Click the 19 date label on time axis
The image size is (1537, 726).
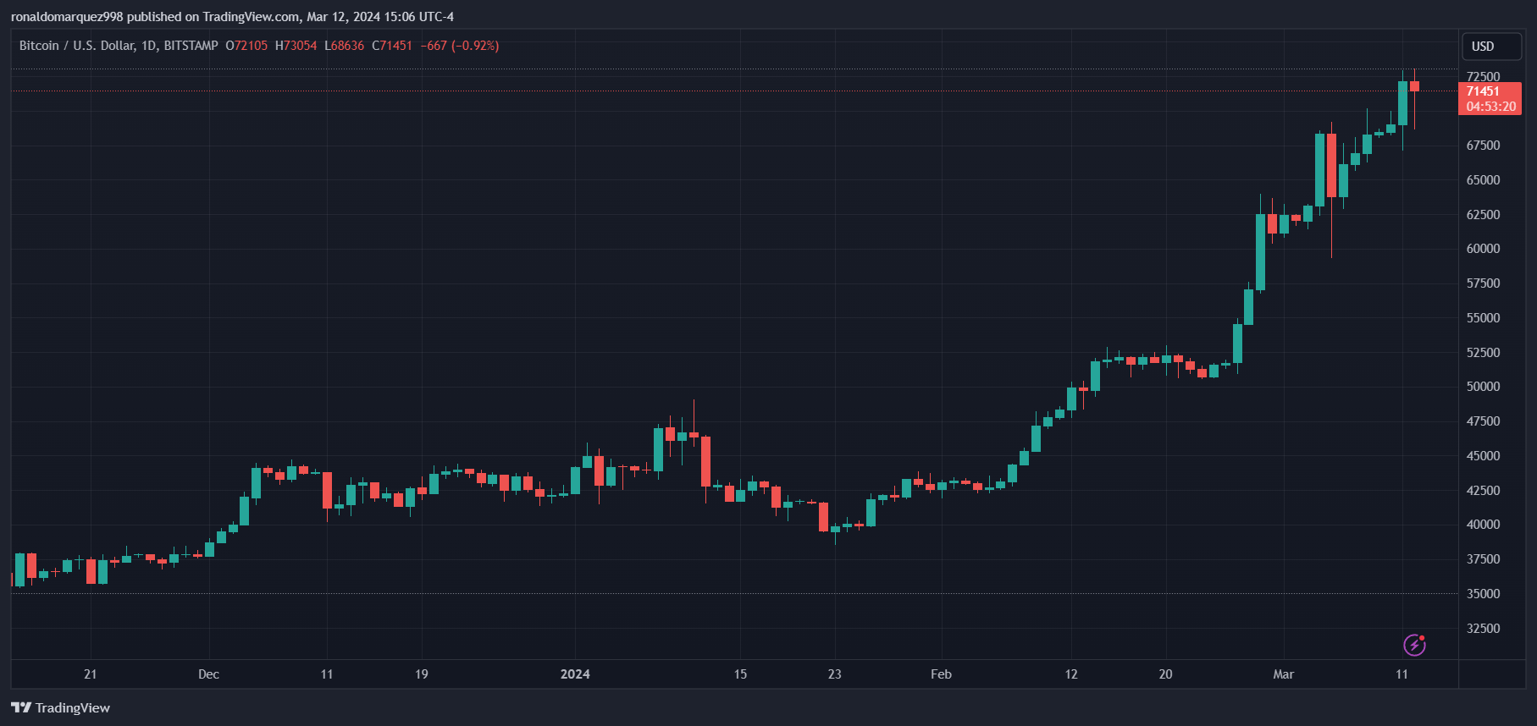(x=422, y=674)
